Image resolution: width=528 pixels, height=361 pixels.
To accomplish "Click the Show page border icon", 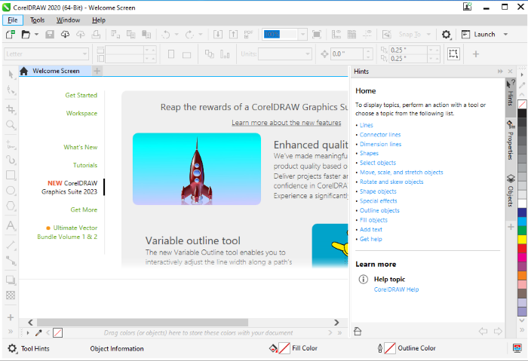I will click(x=453, y=54).
